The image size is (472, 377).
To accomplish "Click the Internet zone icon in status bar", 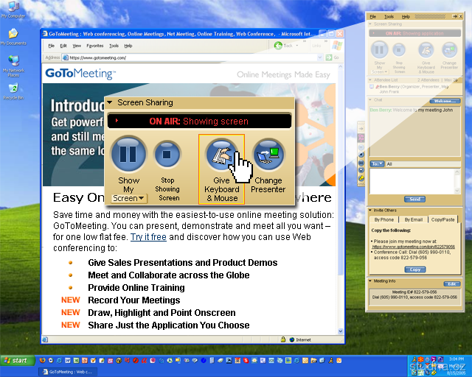I will coord(292,339).
